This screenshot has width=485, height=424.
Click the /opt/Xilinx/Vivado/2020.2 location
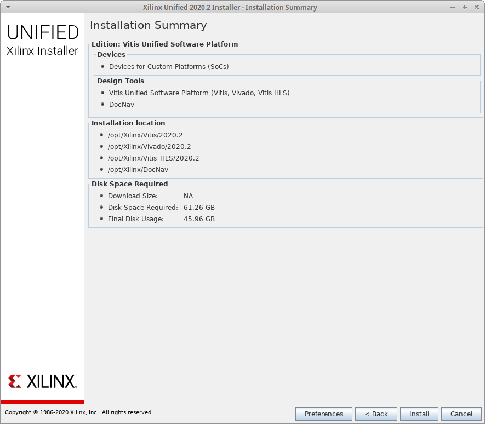coord(149,147)
